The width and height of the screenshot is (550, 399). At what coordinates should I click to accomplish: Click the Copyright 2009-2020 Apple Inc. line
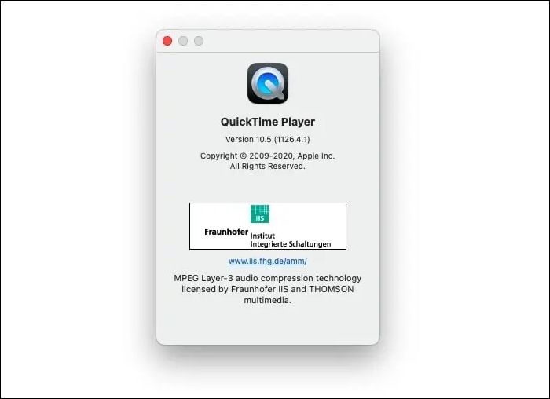click(x=268, y=156)
